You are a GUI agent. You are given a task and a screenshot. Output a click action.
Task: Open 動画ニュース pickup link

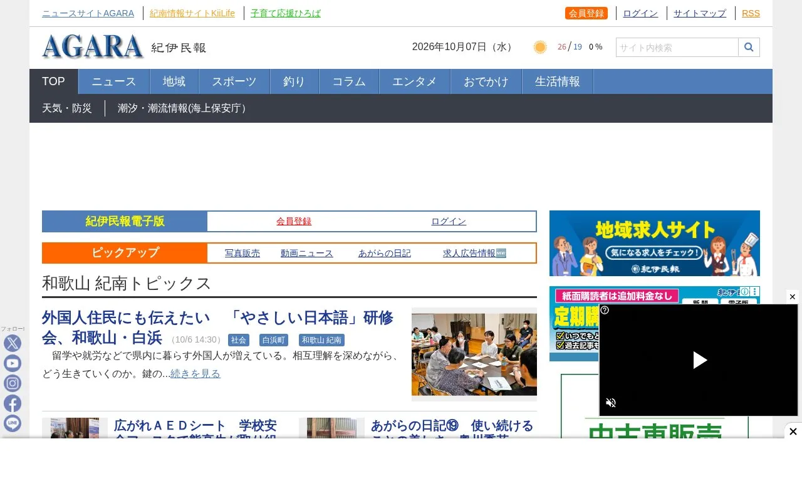(307, 253)
